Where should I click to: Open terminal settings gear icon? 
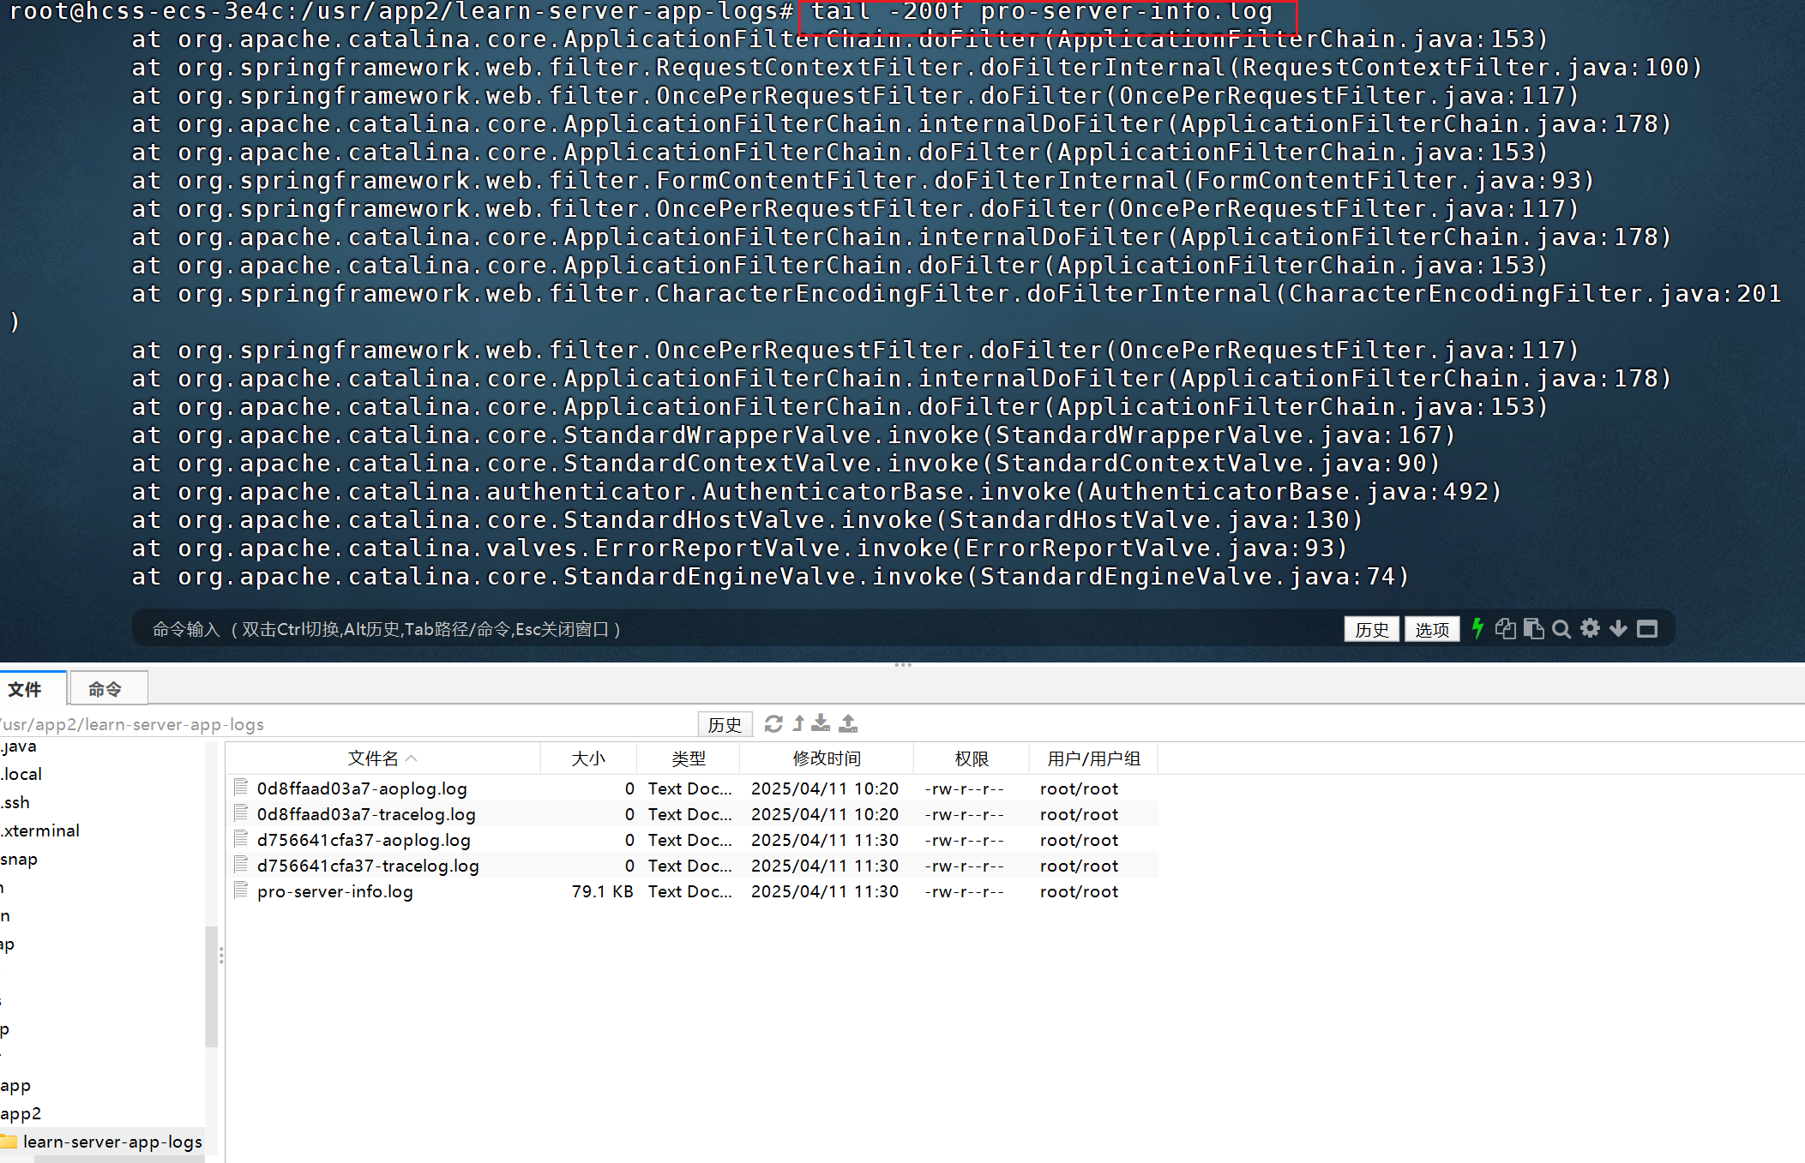point(1590,628)
